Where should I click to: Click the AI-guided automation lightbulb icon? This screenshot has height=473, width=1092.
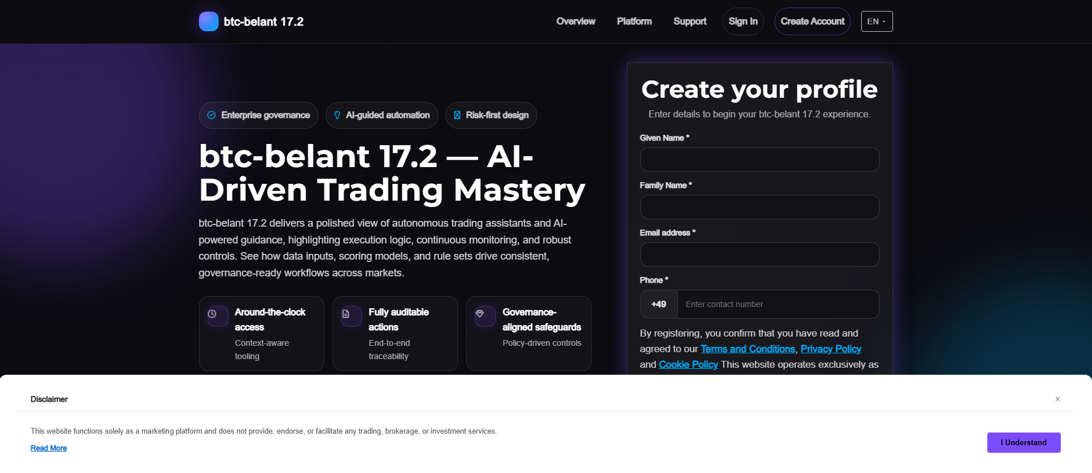337,115
